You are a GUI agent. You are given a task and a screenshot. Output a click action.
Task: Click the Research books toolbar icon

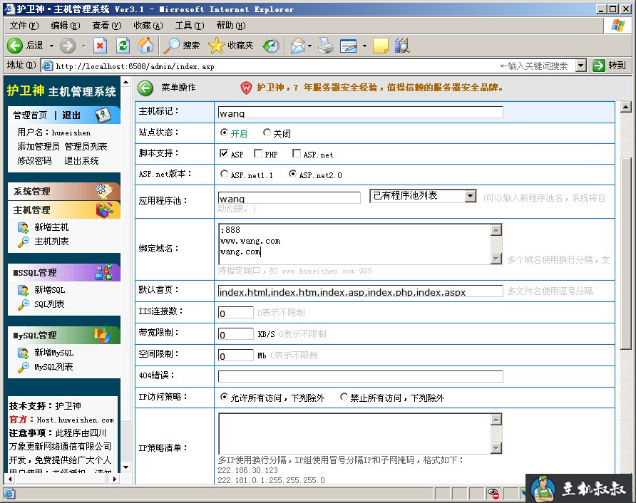coord(402,46)
